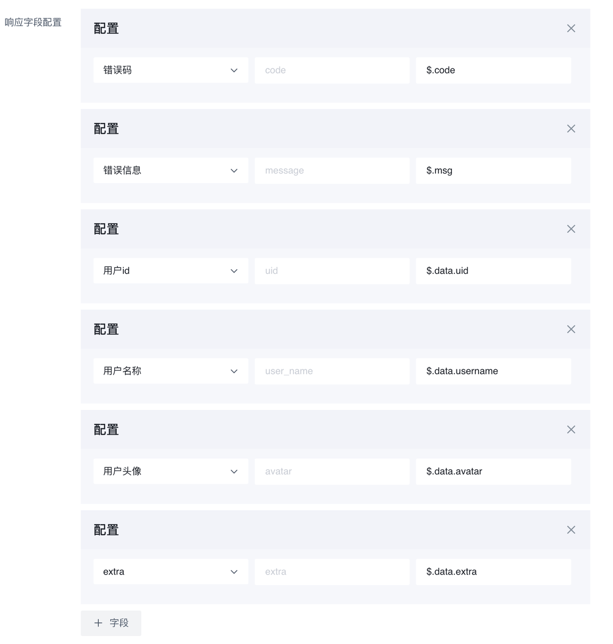The width and height of the screenshot is (613, 644).
Task: Click the $.code path input
Action: [x=493, y=70]
